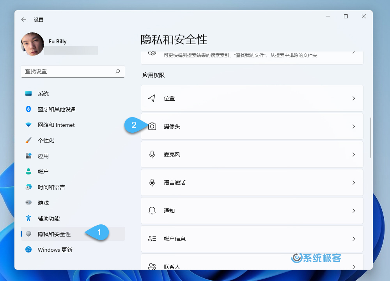Open the 位置 permission row
The width and height of the screenshot is (390, 281).
click(252, 98)
